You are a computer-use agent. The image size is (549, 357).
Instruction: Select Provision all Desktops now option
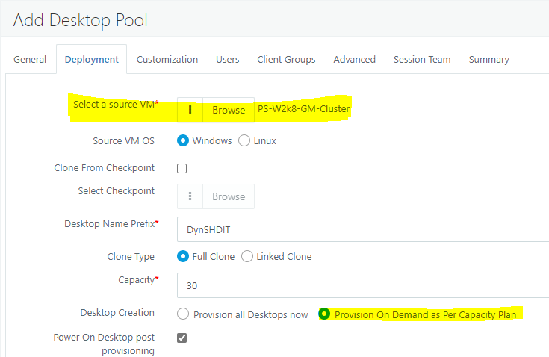pos(182,314)
